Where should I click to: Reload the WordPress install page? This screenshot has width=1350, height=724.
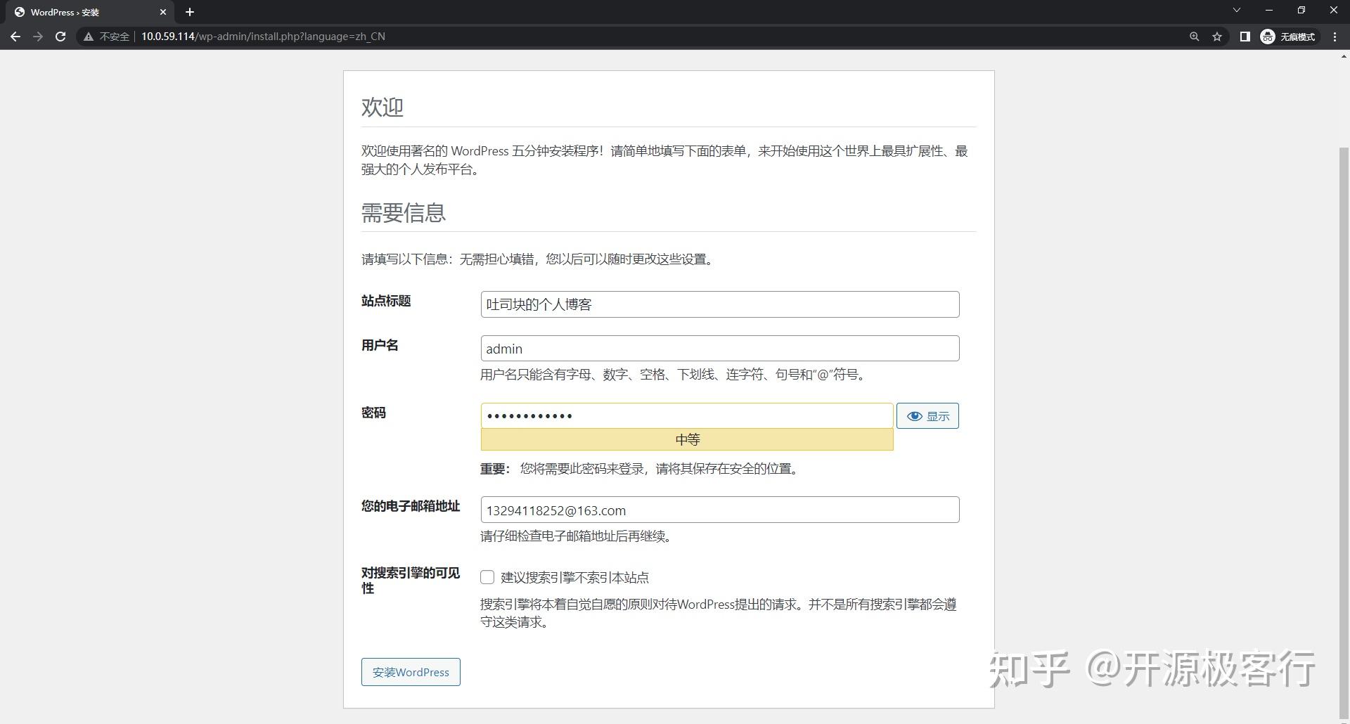(x=60, y=36)
